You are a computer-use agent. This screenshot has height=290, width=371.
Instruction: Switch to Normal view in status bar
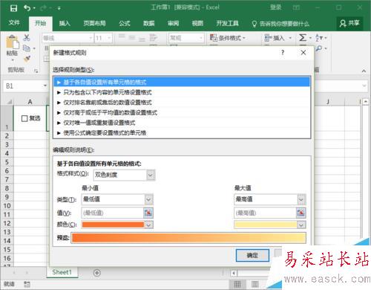tap(237, 284)
